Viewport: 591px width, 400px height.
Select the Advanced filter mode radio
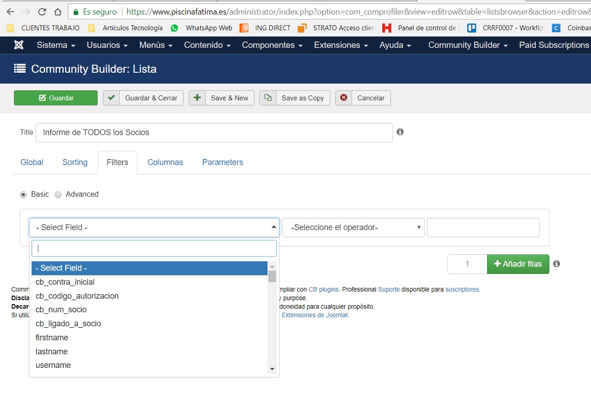[58, 195]
